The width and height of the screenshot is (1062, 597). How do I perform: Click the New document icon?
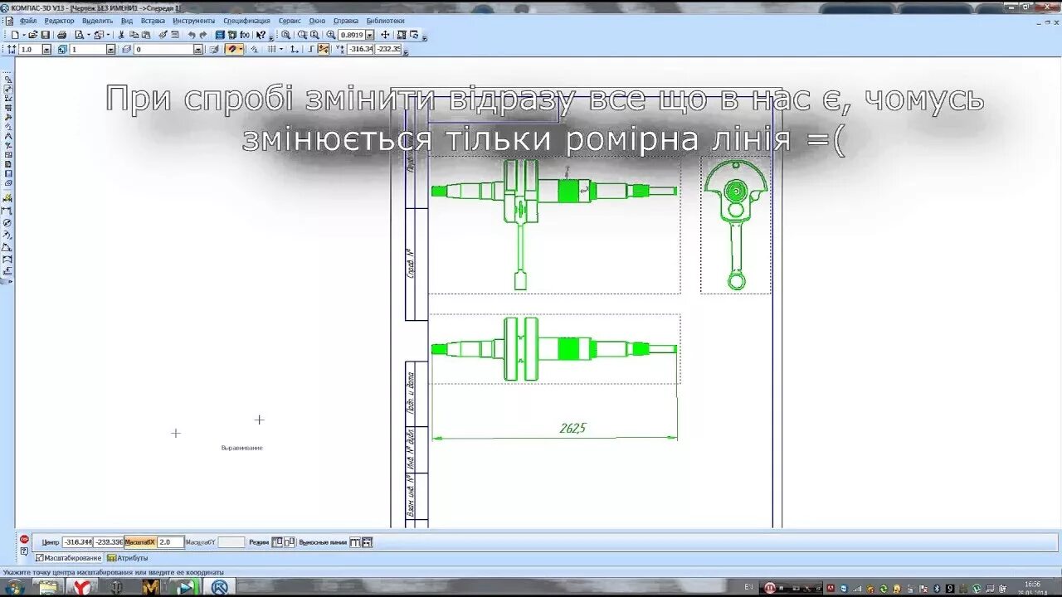pos(14,35)
